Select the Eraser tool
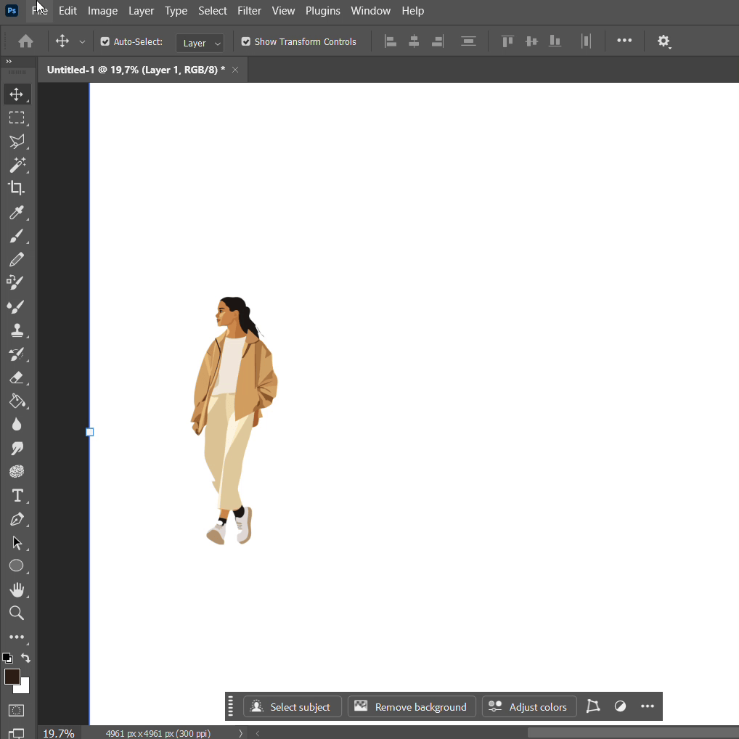Screen dimensions: 739x739 [16, 377]
